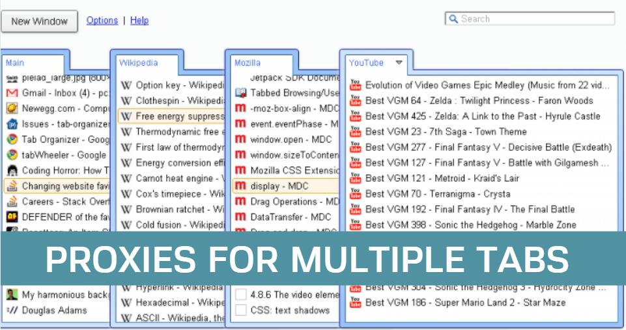Viewport: 626px width, 330px height.
Task: Open the Help link
Action: (x=139, y=20)
